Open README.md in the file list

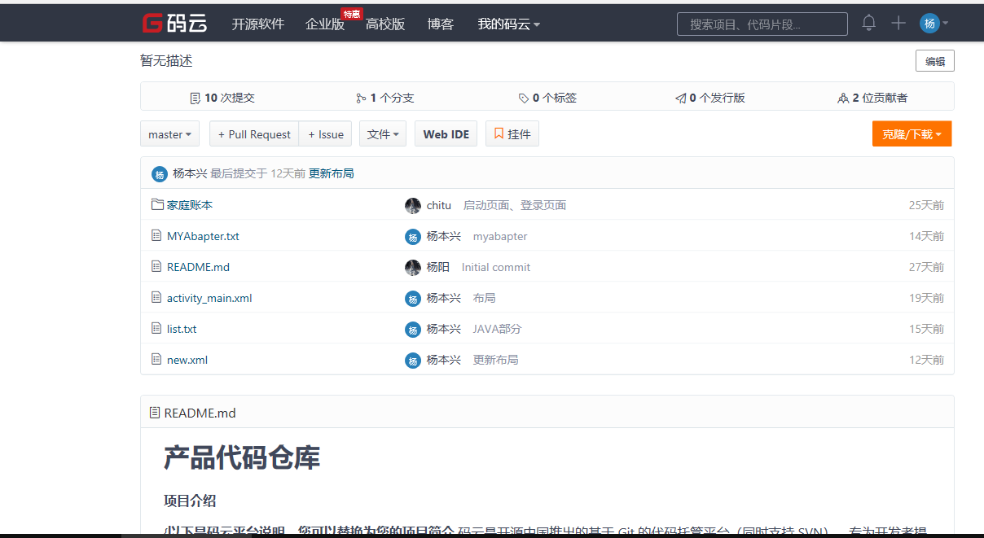(198, 267)
